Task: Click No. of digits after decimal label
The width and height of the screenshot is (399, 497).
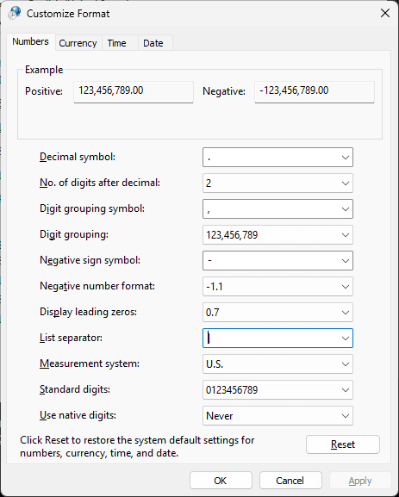Action: pos(100,183)
